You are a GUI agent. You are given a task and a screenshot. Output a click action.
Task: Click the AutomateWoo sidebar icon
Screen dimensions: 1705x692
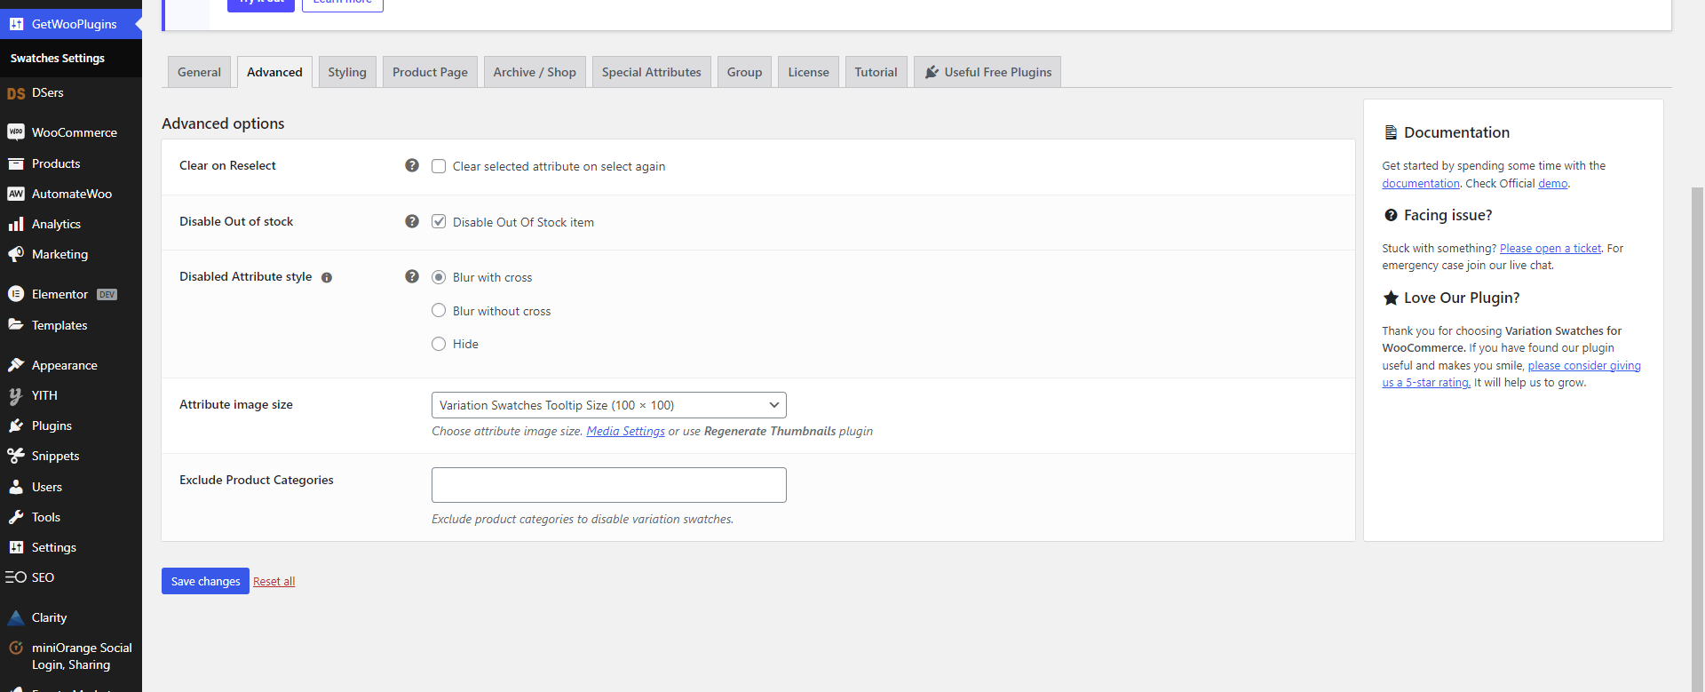(16, 194)
